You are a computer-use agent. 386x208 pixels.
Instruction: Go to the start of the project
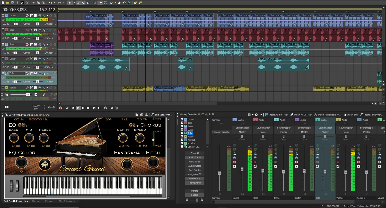pyautogui.click(x=94, y=108)
